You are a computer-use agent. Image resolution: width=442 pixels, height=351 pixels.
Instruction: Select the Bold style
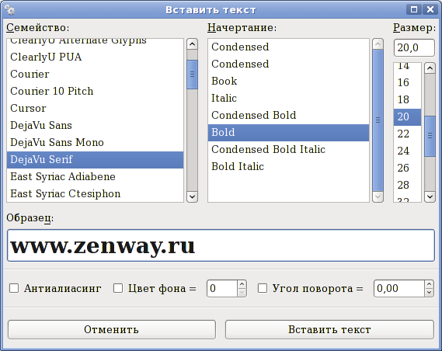coord(288,132)
